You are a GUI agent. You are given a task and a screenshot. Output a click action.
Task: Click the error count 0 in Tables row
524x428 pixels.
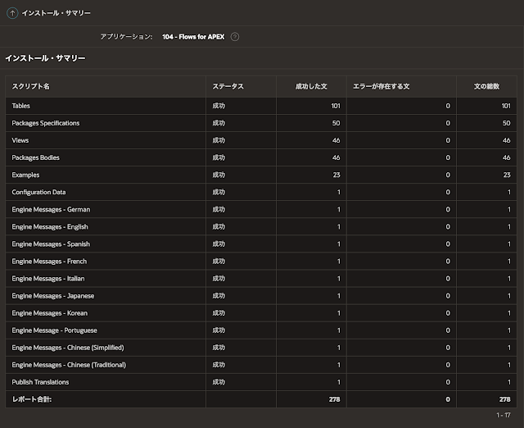click(448, 106)
